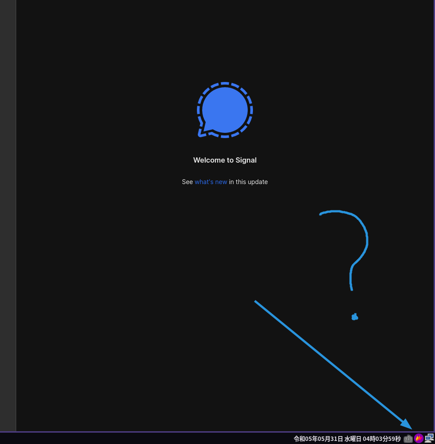The width and height of the screenshot is (435, 444).
Task: Click the empty conversation list sidebar
Action: coord(7,219)
